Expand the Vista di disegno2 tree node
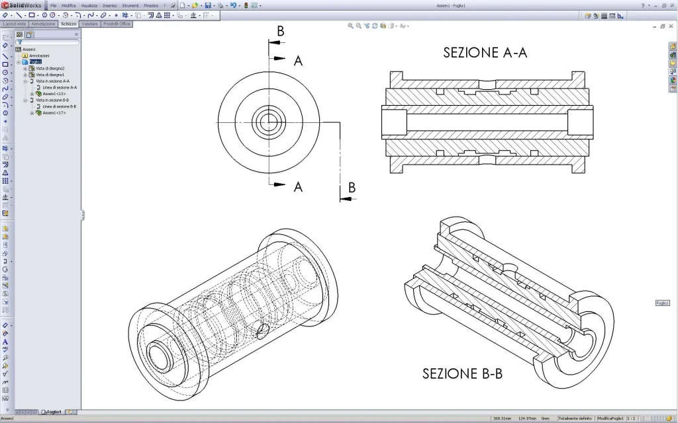This screenshot has width=678, height=423. 25,69
